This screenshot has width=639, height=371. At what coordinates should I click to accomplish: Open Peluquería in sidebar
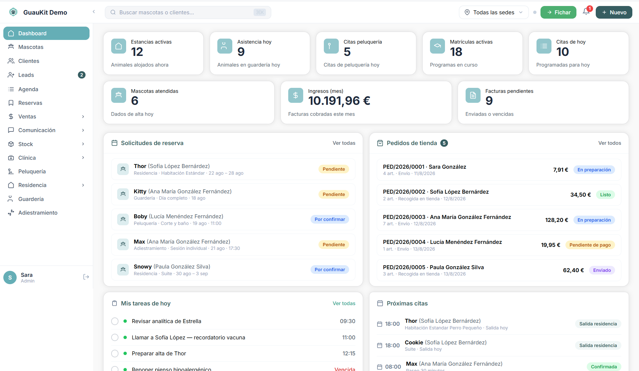[x=46, y=171]
